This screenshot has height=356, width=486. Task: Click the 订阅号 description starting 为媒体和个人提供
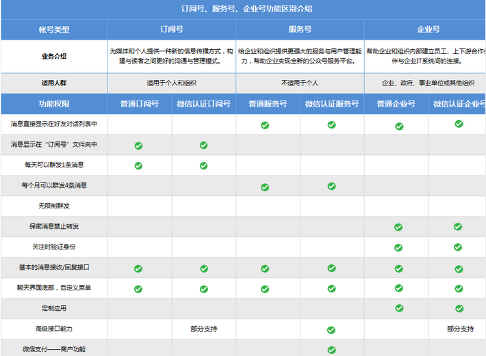(171, 56)
